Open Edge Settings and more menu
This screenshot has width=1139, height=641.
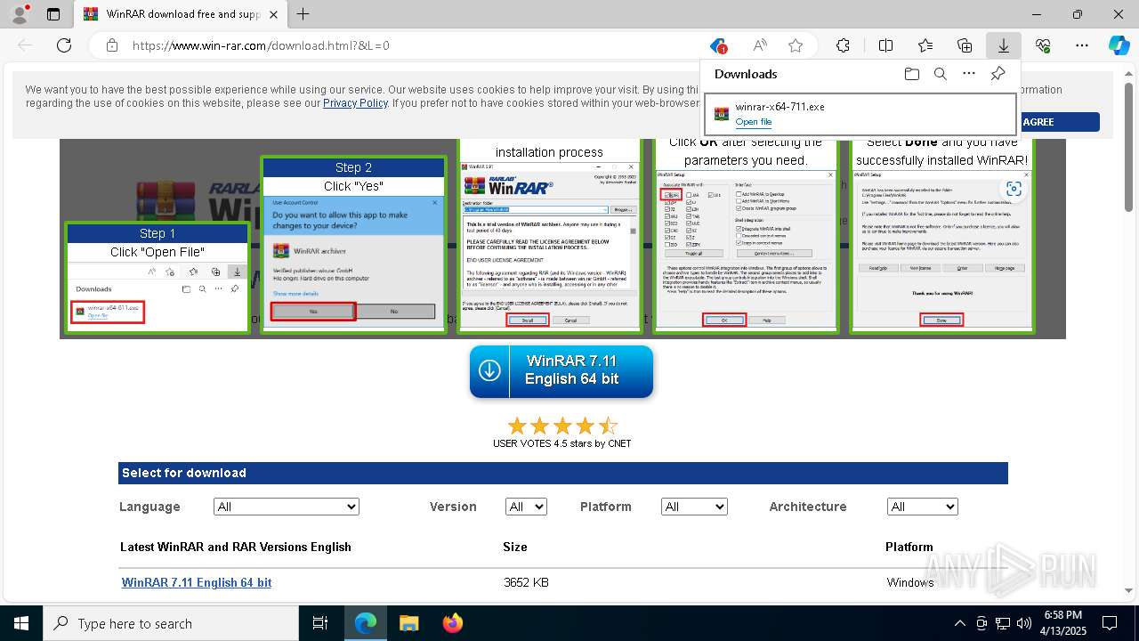[x=1082, y=45]
